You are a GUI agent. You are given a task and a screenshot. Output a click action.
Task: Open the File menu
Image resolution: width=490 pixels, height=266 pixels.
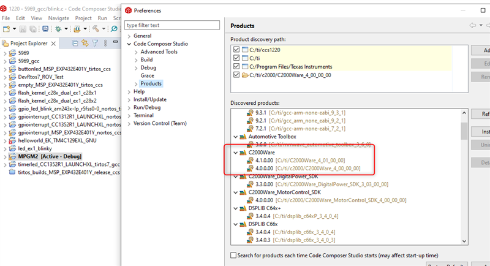click(x=6, y=18)
